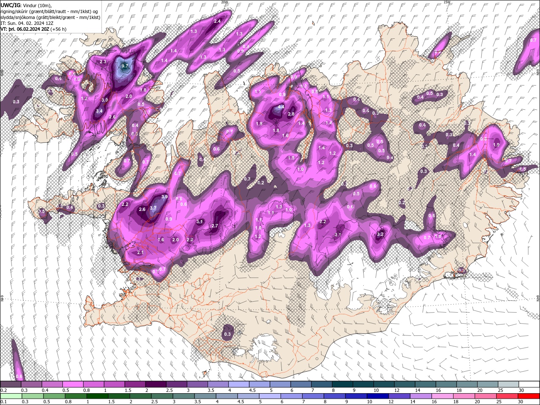Click the 20W longitude label at the top
This screenshot has width=540, height=405.
point(224,2)
